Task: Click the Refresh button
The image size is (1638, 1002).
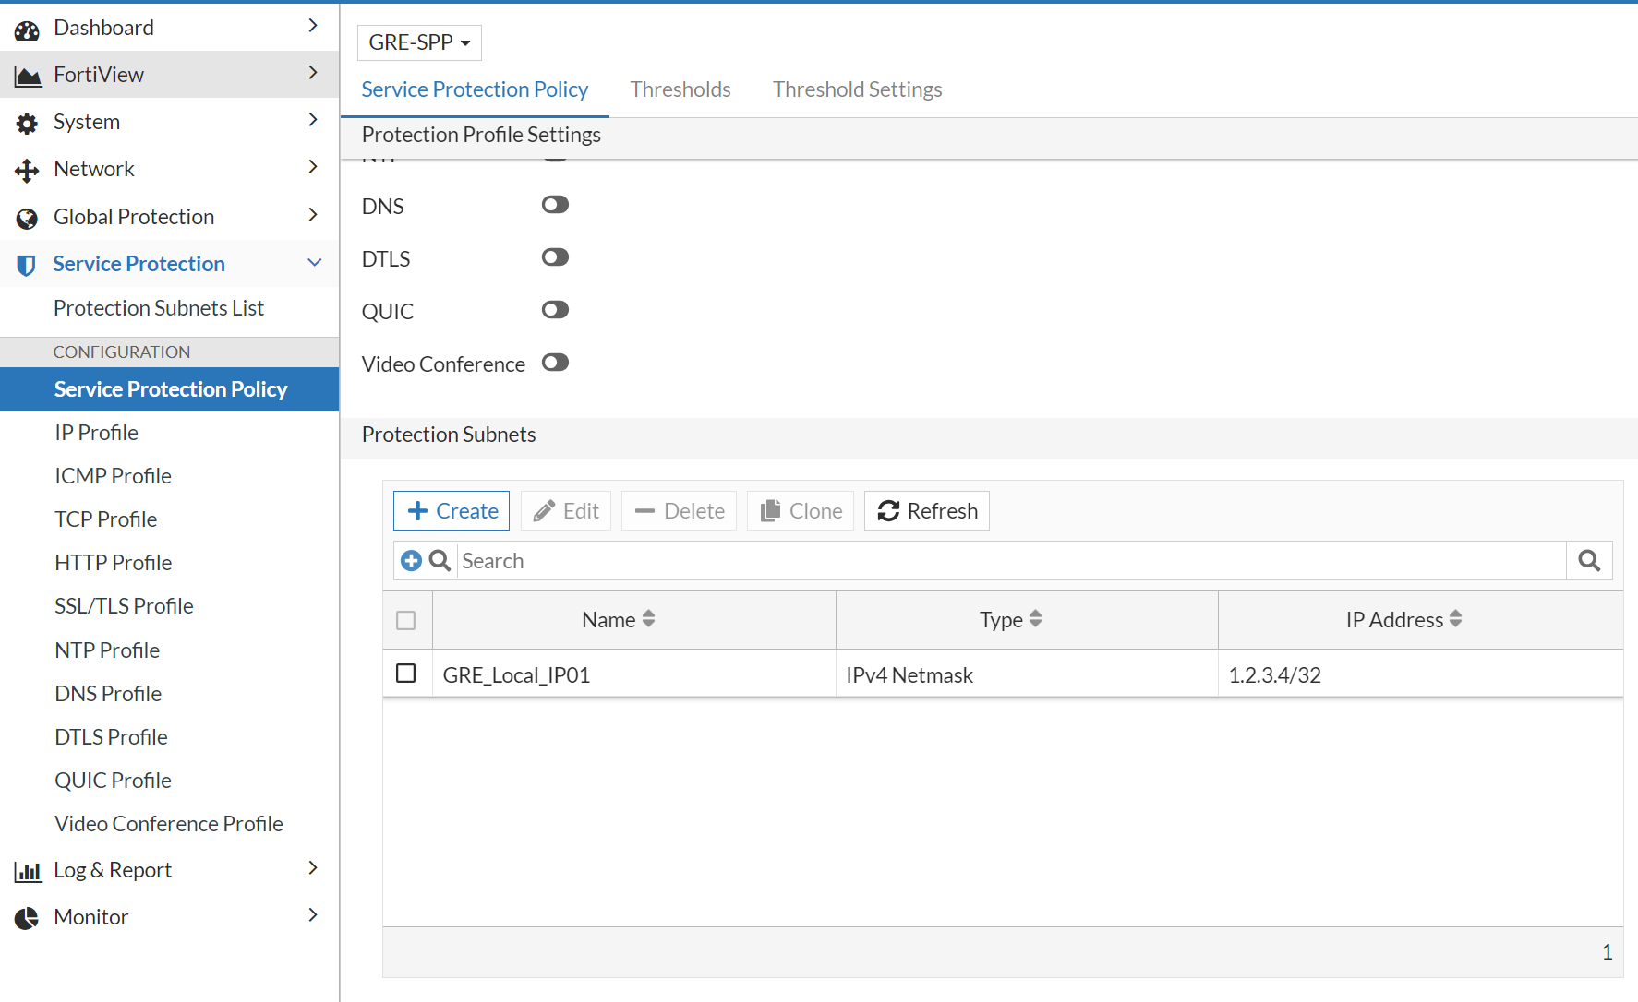Action: (x=926, y=510)
